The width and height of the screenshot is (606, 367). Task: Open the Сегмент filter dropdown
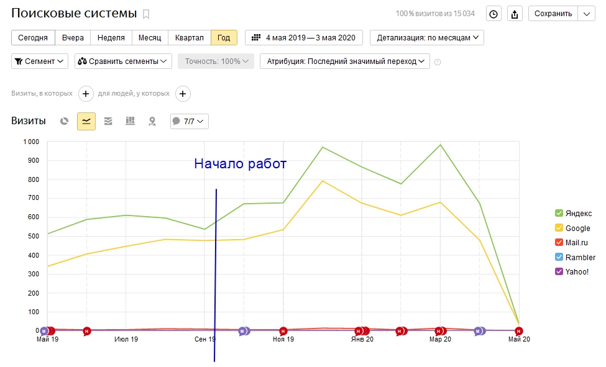39,61
